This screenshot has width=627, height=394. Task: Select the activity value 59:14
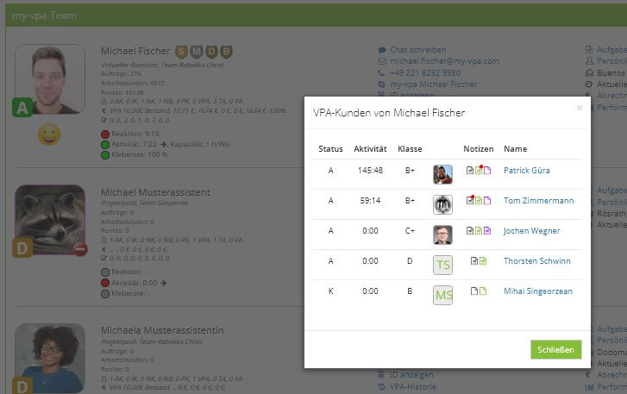click(370, 201)
